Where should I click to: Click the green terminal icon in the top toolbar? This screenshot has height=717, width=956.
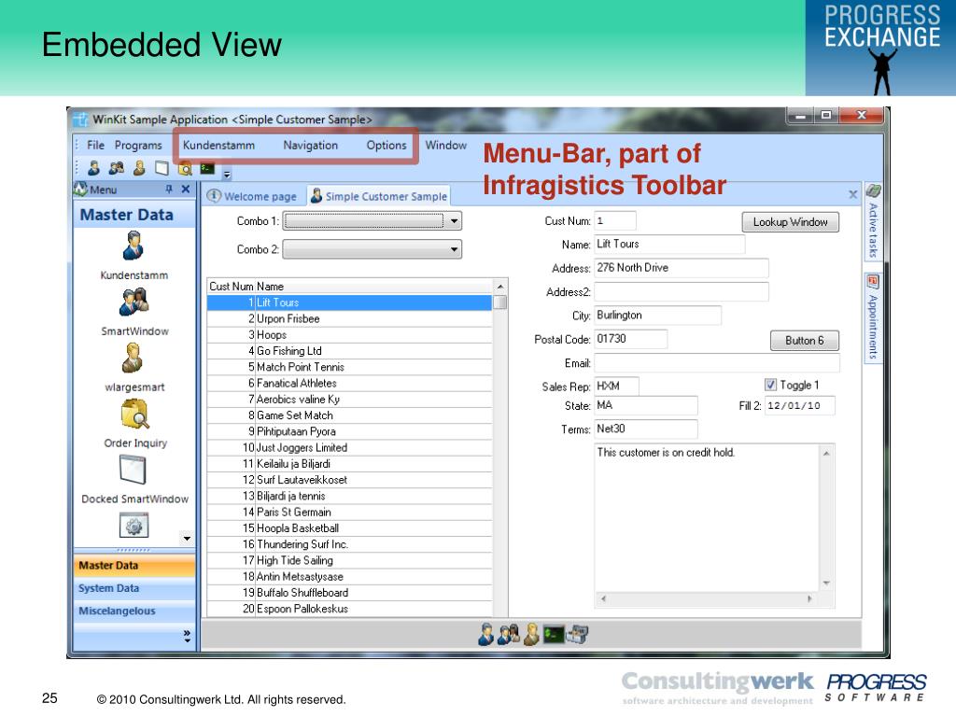pyautogui.click(x=207, y=168)
